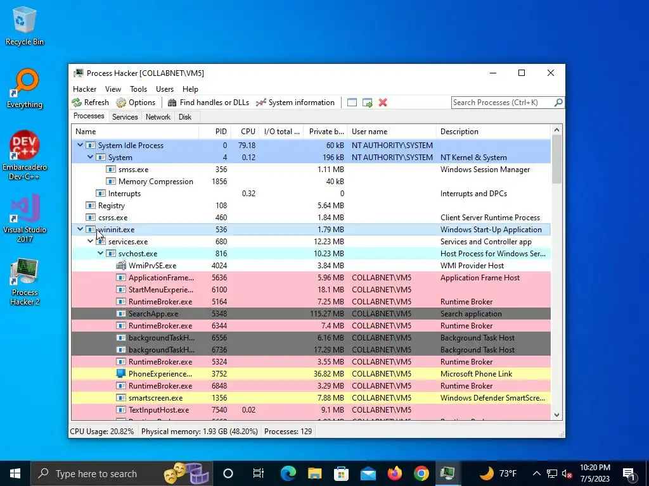Collapse the services.exe tree node
This screenshot has width=649, height=486.
click(x=90, y=241)
